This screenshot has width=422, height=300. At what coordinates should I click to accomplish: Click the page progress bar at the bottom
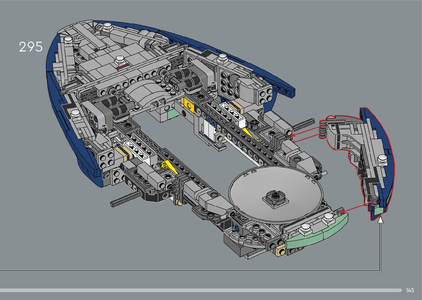(x=201, y=290)
